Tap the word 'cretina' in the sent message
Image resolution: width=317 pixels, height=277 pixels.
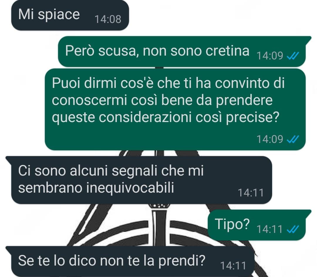pos(227,51)
